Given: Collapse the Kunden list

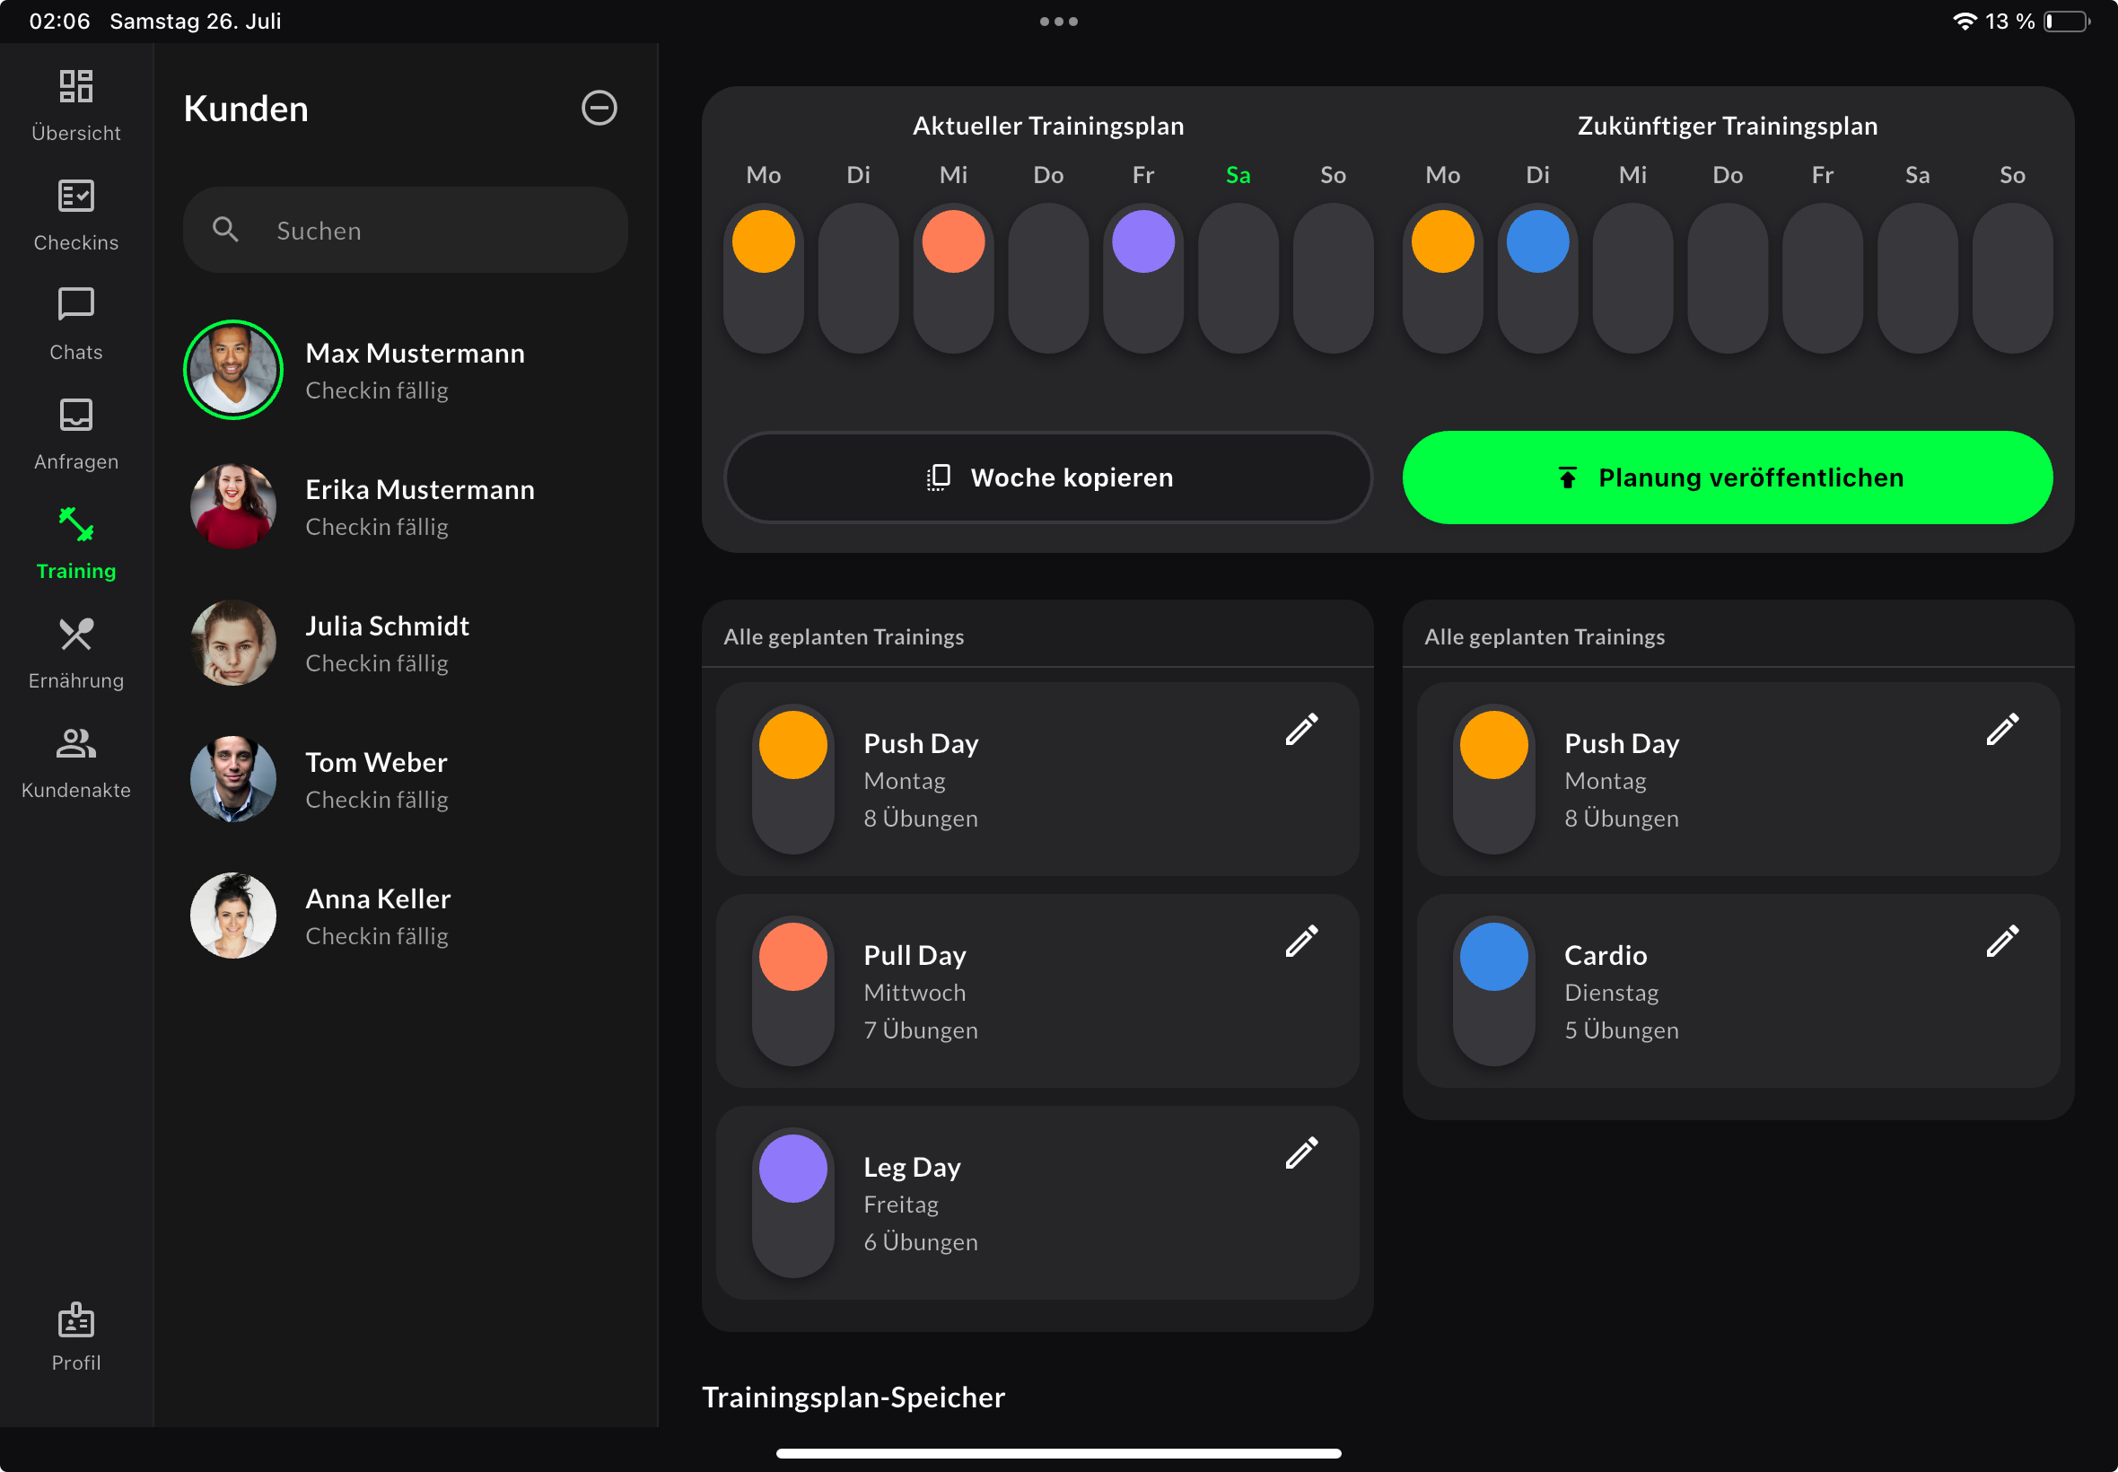Looking at the screenshot, I should pos(598,108).
